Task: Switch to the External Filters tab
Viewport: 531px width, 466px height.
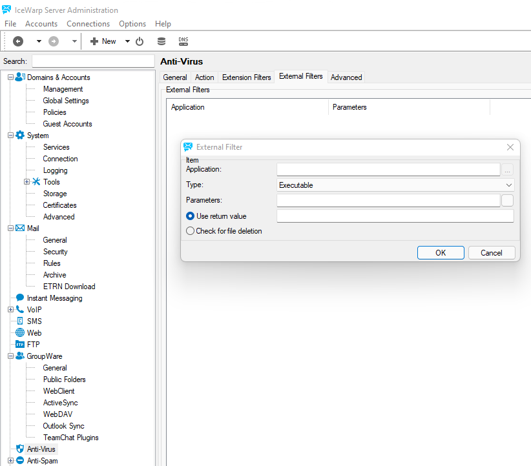Action: [x=301, y=76]
